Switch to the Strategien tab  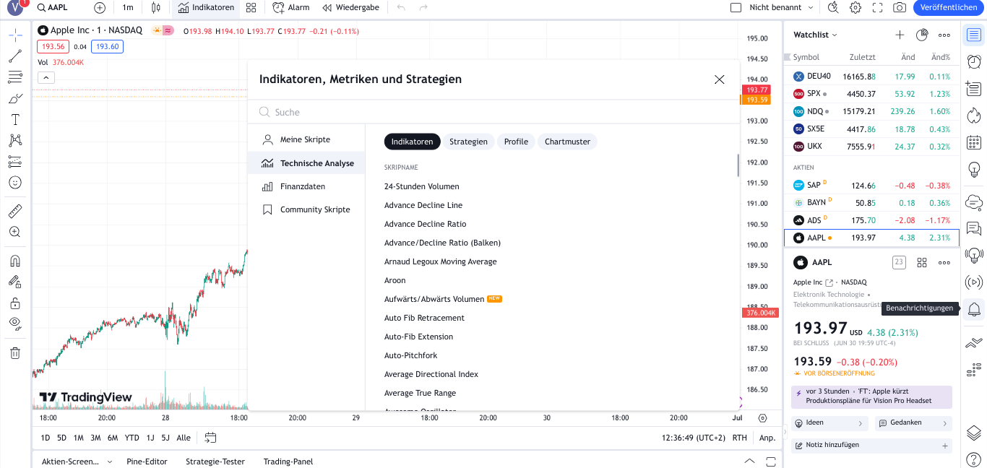coord(468,142)
